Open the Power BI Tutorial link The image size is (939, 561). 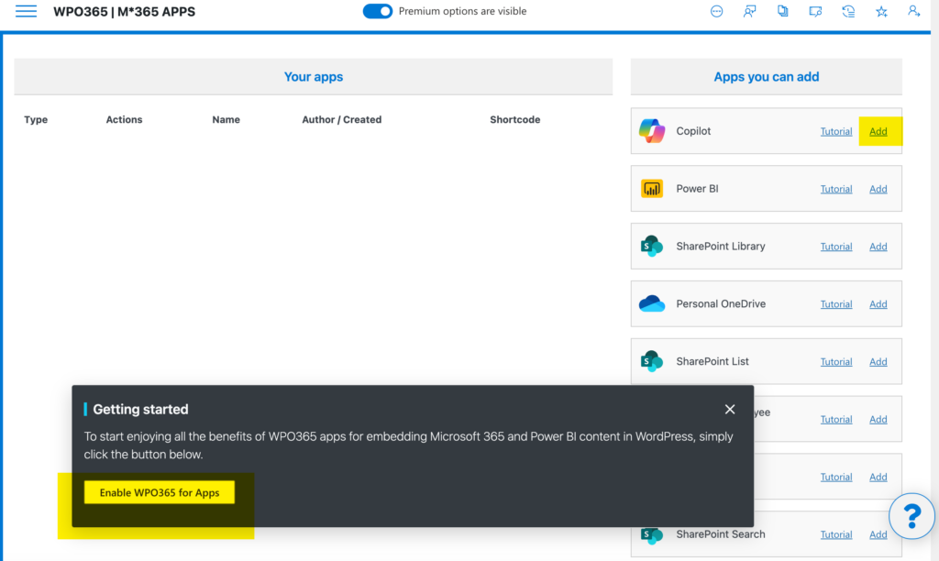[x=836, y=189]
